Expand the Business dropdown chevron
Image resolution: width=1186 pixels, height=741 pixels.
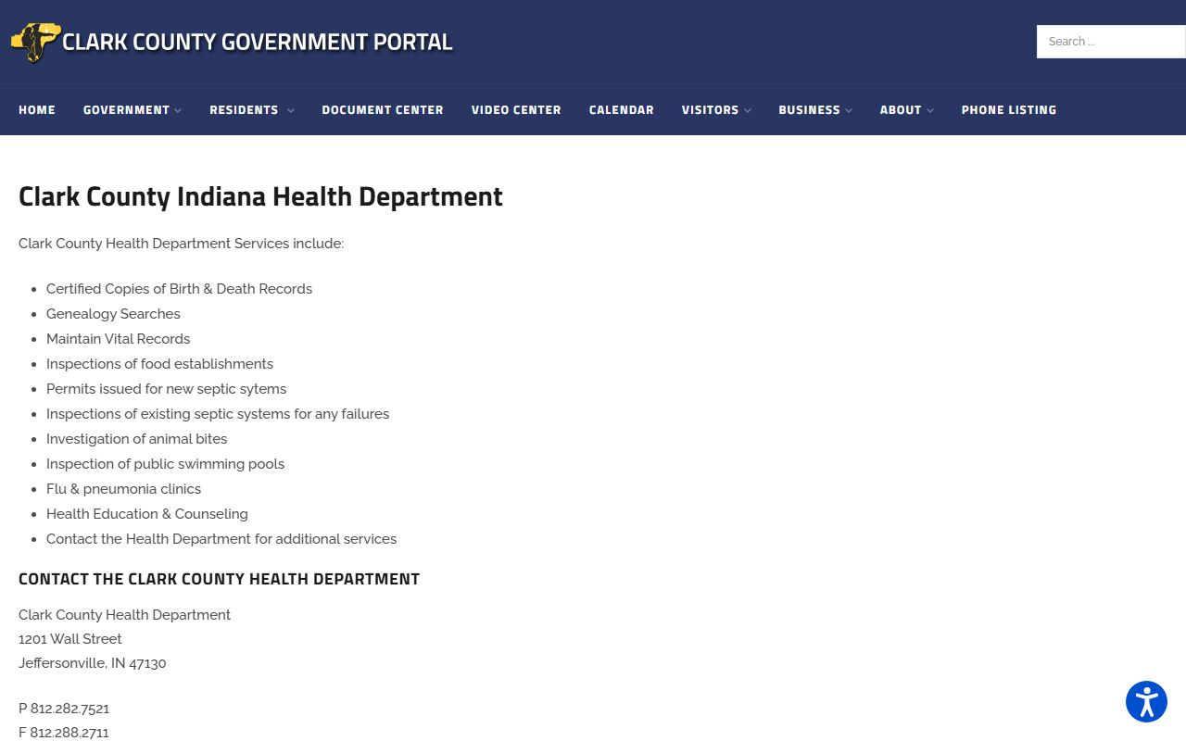(x=848, y=110)
